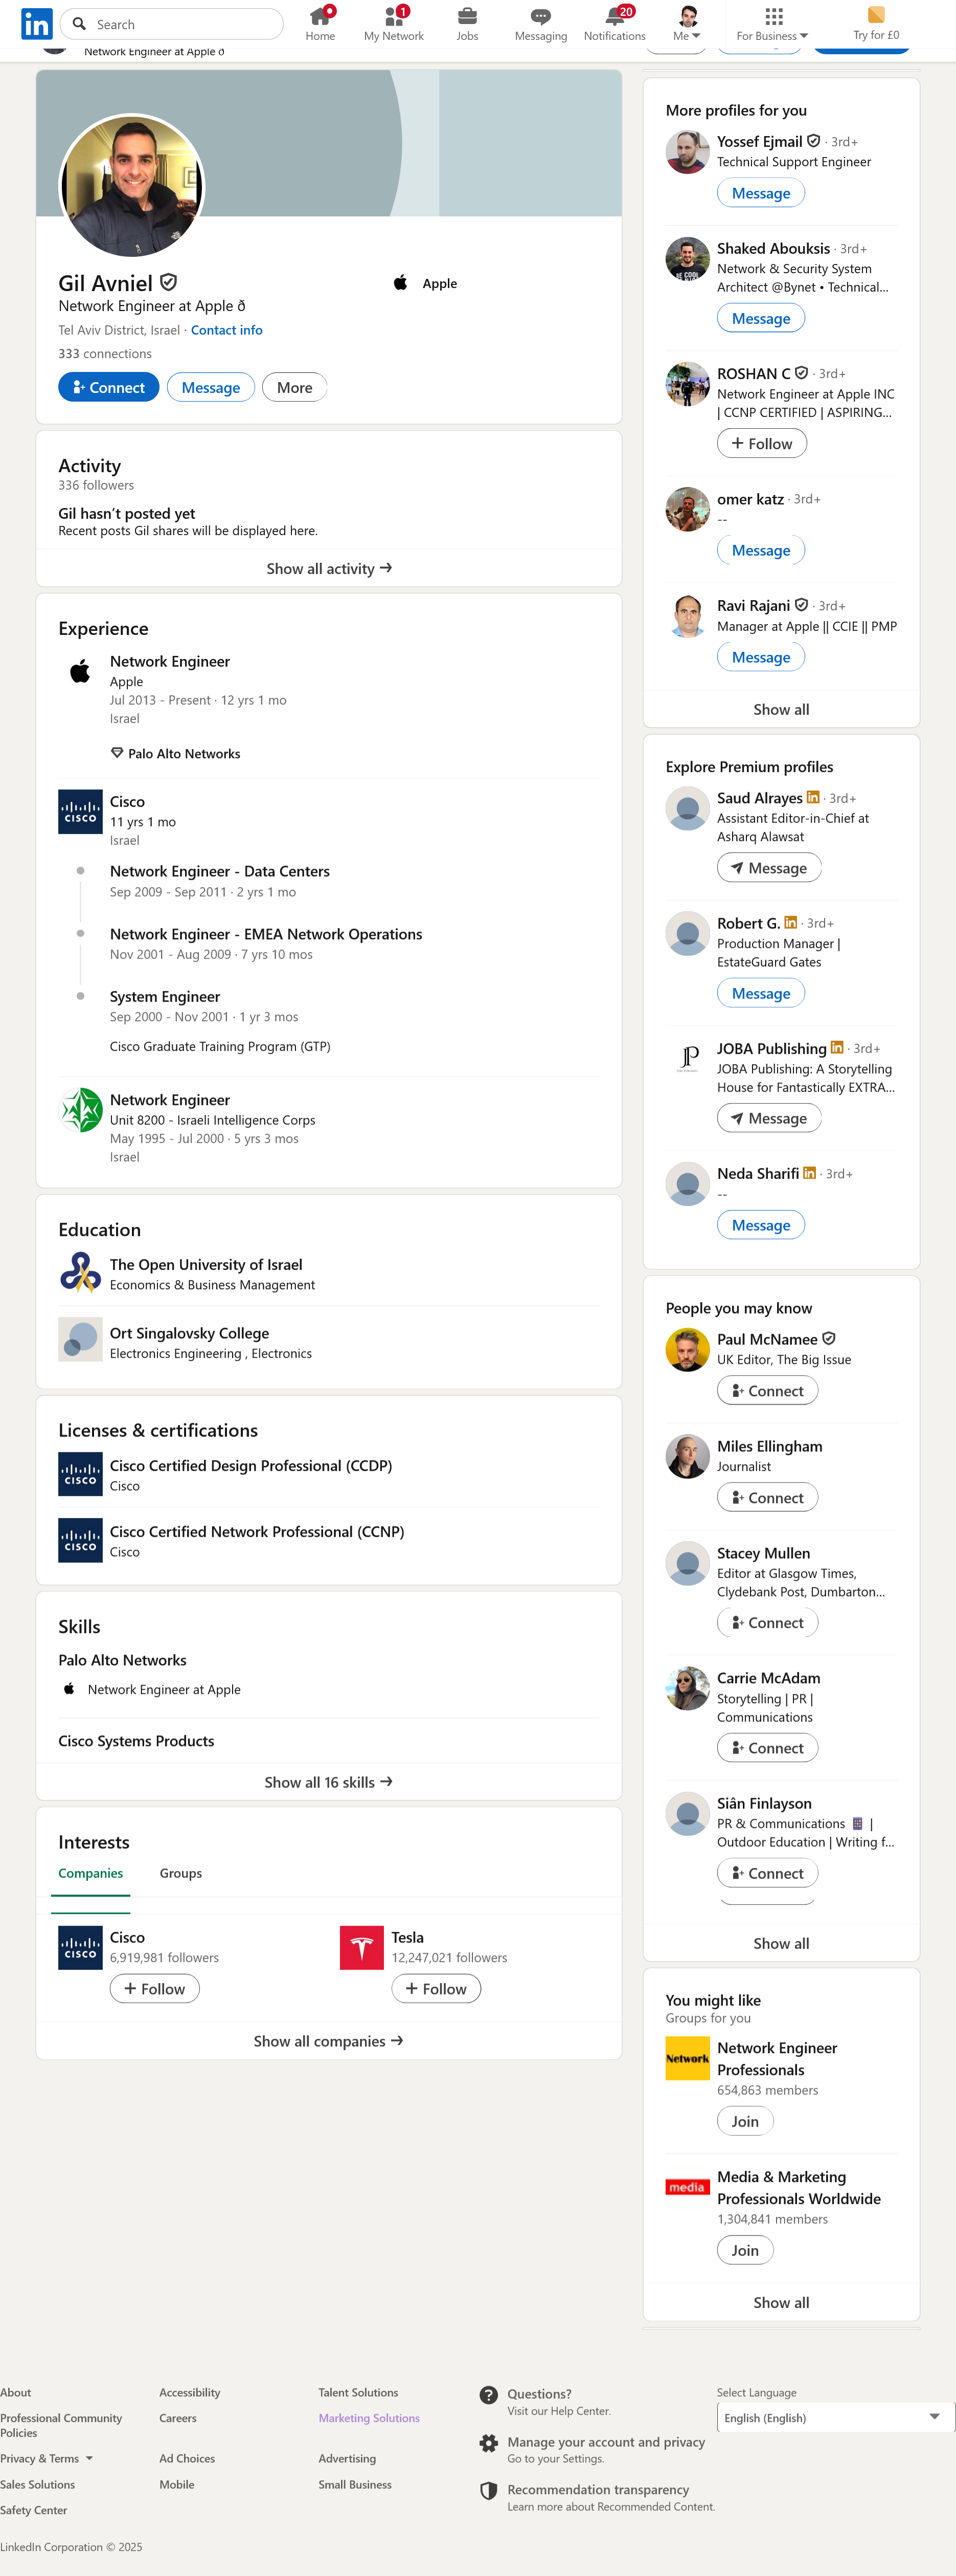956x2576 pixels.
Task: Click the LinkedIn search field
Action: pyautogui.click(x=172, y=24)
